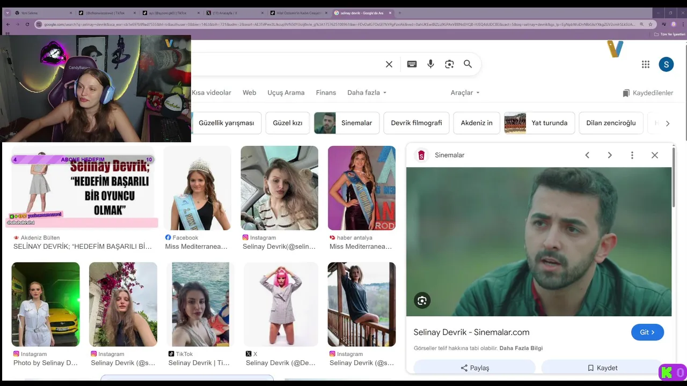
Task: Open the Google apps grid
Action: (x=646, y=64)
